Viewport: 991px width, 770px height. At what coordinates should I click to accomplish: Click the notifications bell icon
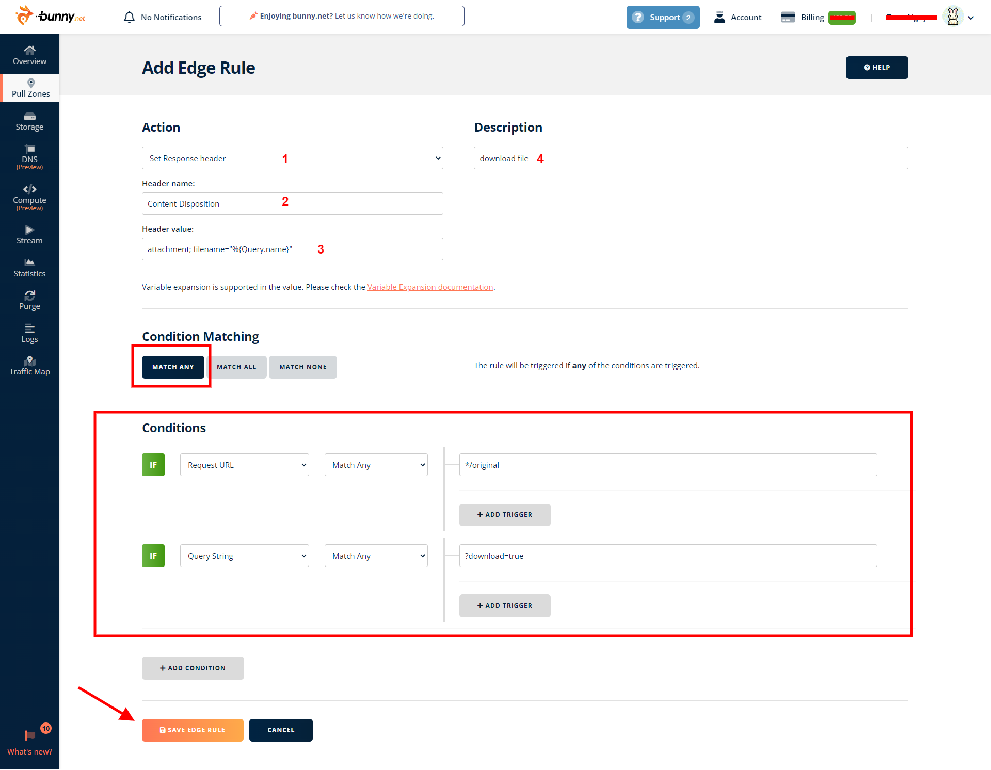click(129, 17)
